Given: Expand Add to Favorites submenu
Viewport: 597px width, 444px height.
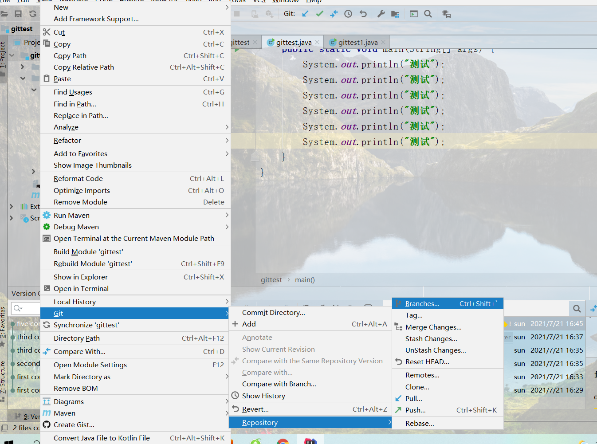Looking at the screenshot, I should [135, 153].
